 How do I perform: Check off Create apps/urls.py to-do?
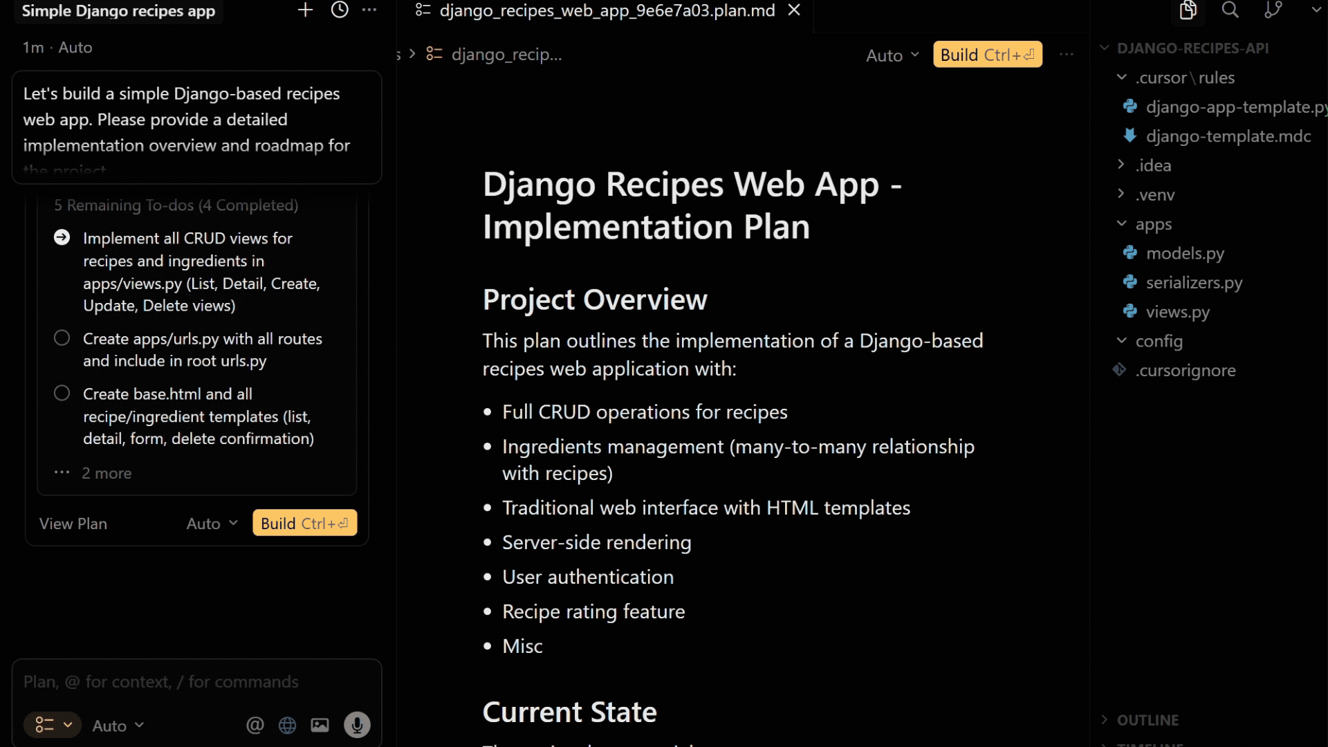click(x=62, y=338)
